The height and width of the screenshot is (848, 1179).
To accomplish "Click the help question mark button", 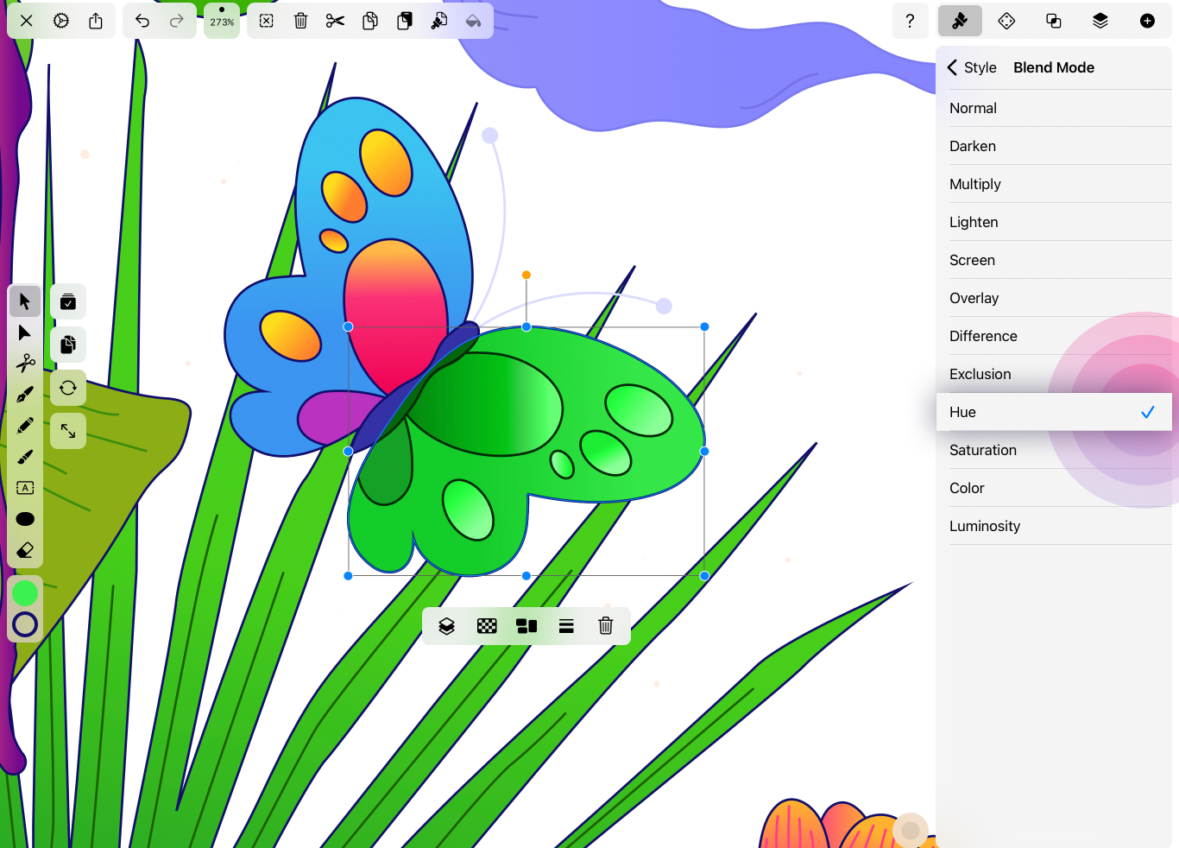I will pyautogui.click(x=910, y=21).
